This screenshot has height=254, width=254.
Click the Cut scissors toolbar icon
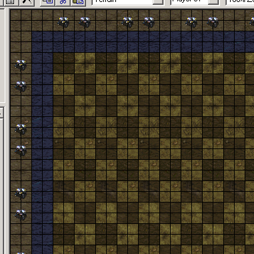(x=63, y=2)
